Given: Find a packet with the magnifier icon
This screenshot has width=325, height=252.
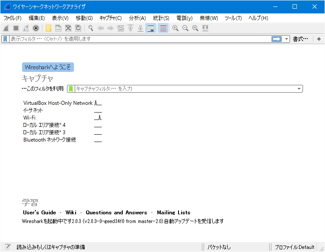Looking at the screenshot, I should coord(91,28).
